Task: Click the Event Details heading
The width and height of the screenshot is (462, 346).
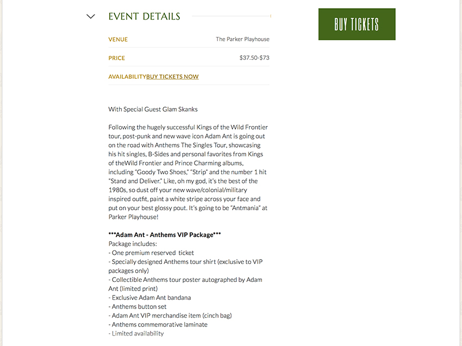Action: pos(144,16)
